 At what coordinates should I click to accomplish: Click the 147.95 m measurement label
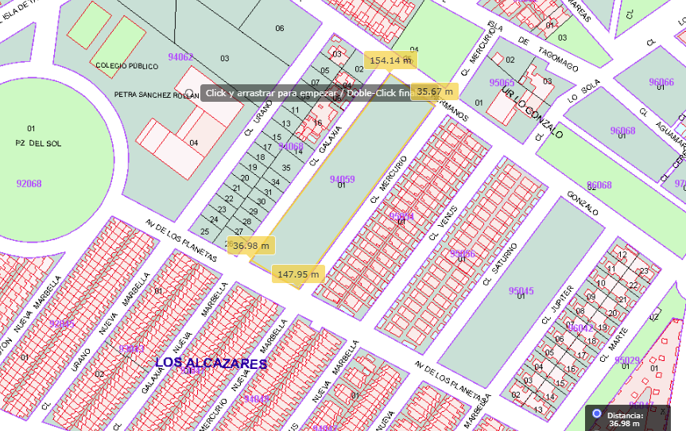tap(298, 274)
